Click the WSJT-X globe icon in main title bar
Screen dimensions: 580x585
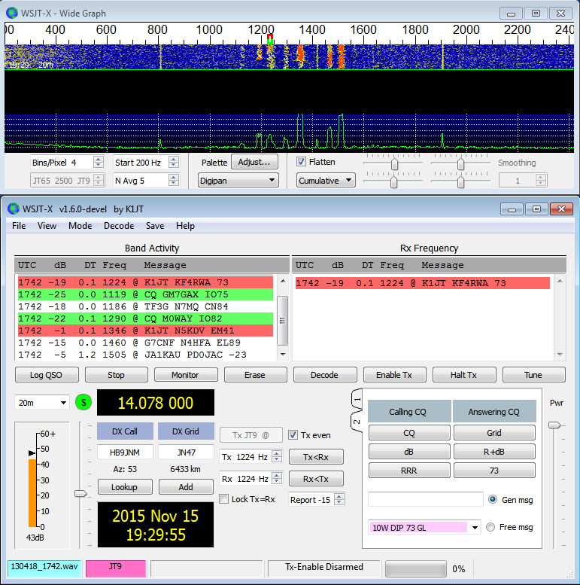(14, 208)
